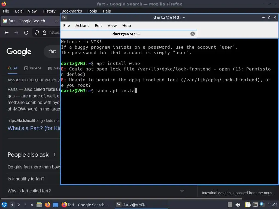Click the Google logo
This screenshot has height=209, width=279.
tap(19, 52)
